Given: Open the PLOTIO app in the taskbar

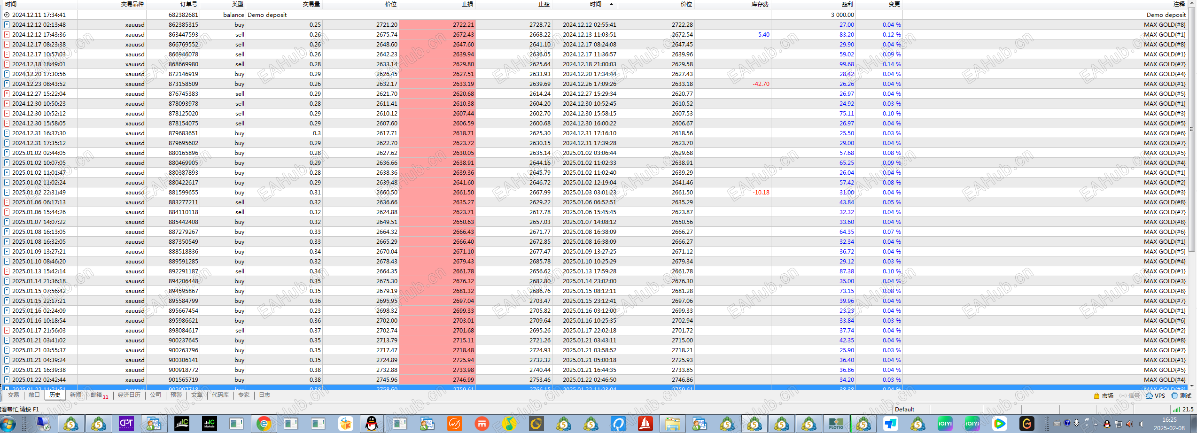Looking at the screenshot, I should [x=836, y=424].
